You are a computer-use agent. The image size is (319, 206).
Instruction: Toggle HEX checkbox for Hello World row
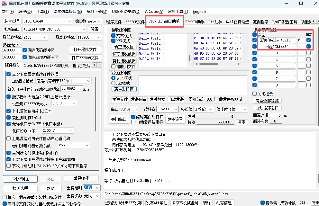308,40
